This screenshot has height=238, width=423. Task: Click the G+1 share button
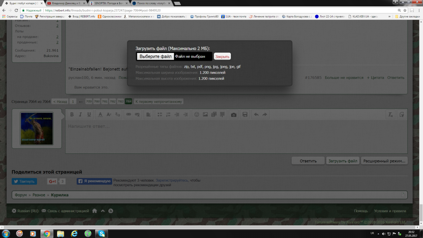point(52,181)
